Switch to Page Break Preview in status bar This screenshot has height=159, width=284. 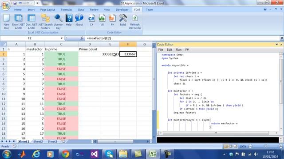click(x=235, y=146)
